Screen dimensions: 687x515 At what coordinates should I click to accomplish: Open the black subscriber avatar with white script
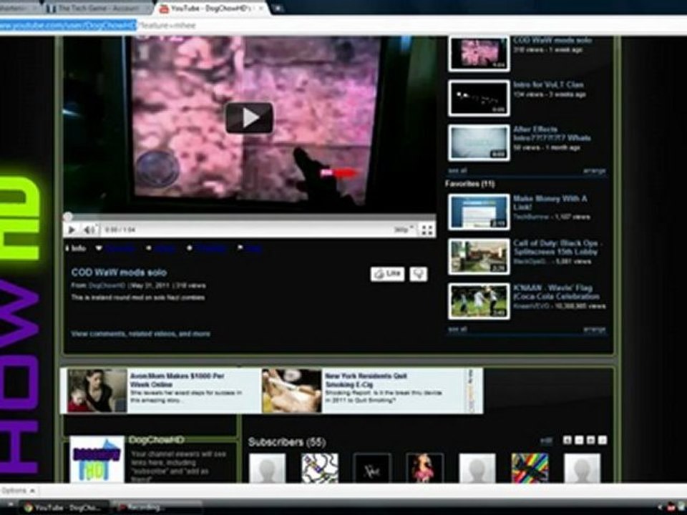coord(372,468)
